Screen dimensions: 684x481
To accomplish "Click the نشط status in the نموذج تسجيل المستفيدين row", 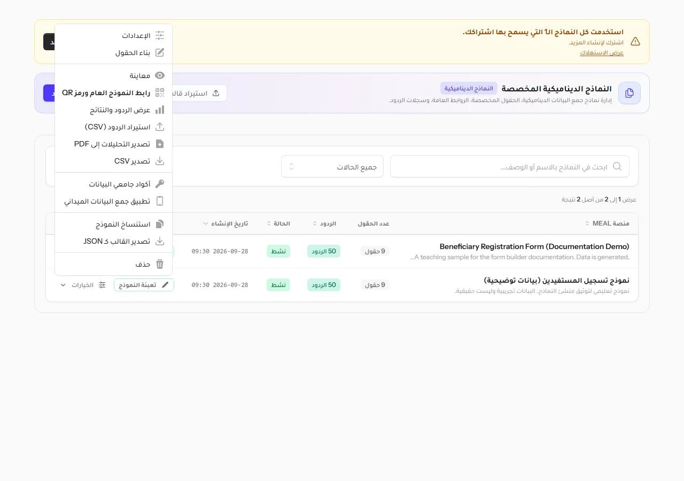I will (x=278, y=285).
